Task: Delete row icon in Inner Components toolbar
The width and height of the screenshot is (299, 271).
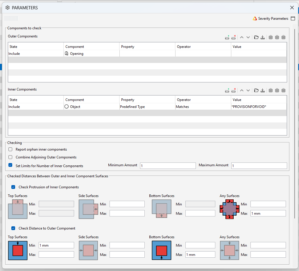Action: [234, 91]
